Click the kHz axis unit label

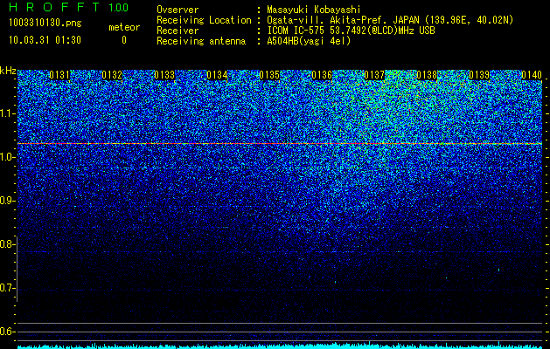pyautogui.click(x=8, y=71)
